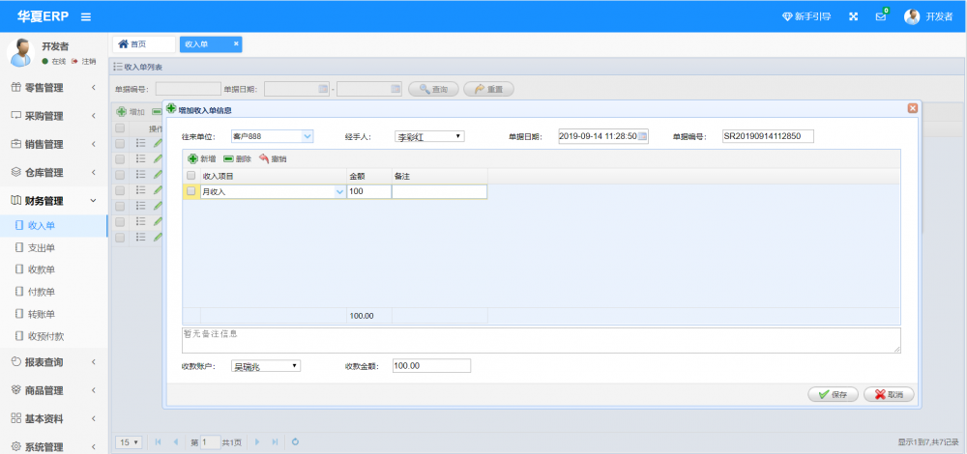967x454 pixels.
Task: Click the 暂无备注信息 remarks textarea
Action: coord(542,340)
